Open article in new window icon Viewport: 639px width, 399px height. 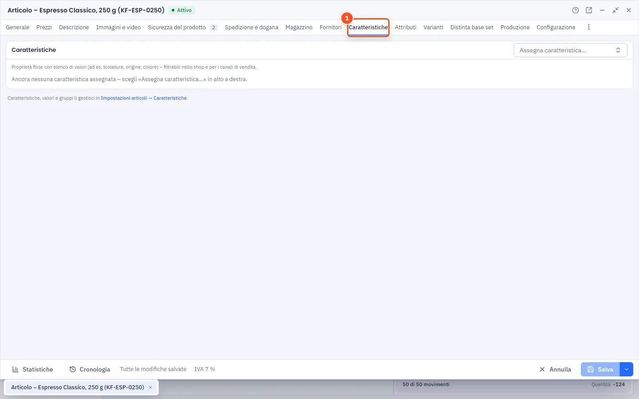[589, 10]
